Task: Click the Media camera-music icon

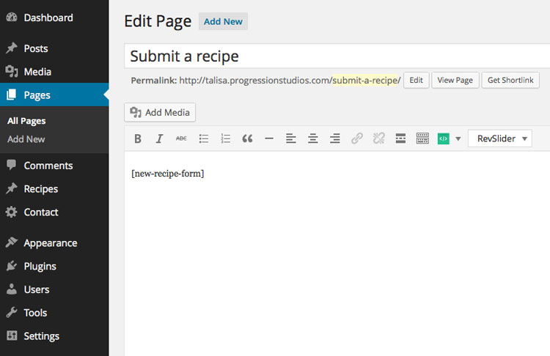Action: 12,71
